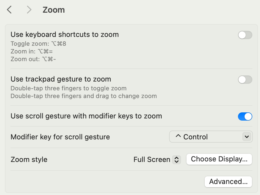Enable keyboard shortcuts to zoom
The image size is (260, 195).
(x=245, y=35)
